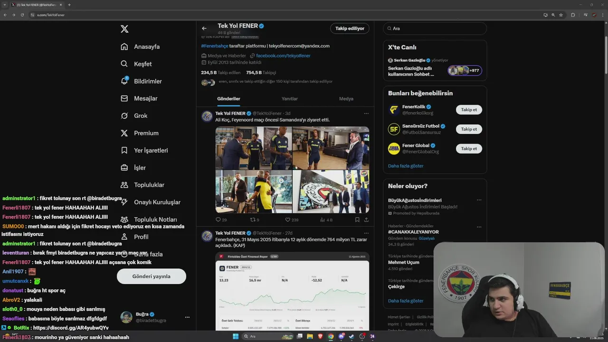Image resolution: width=608 pixels, height=342 pixels.
Task: Click view stats icon showing 4 B
Action: coord(323,219)
